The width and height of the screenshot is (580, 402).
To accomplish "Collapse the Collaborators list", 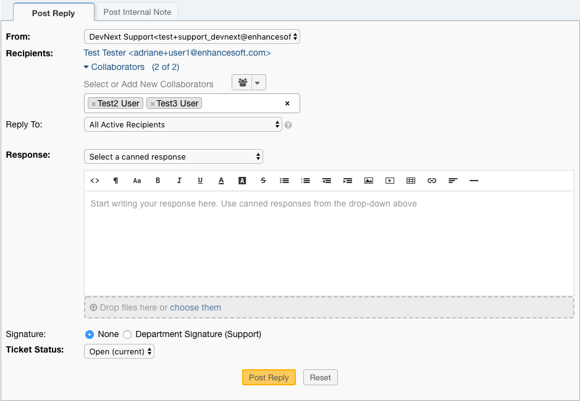I will point(87,67).
